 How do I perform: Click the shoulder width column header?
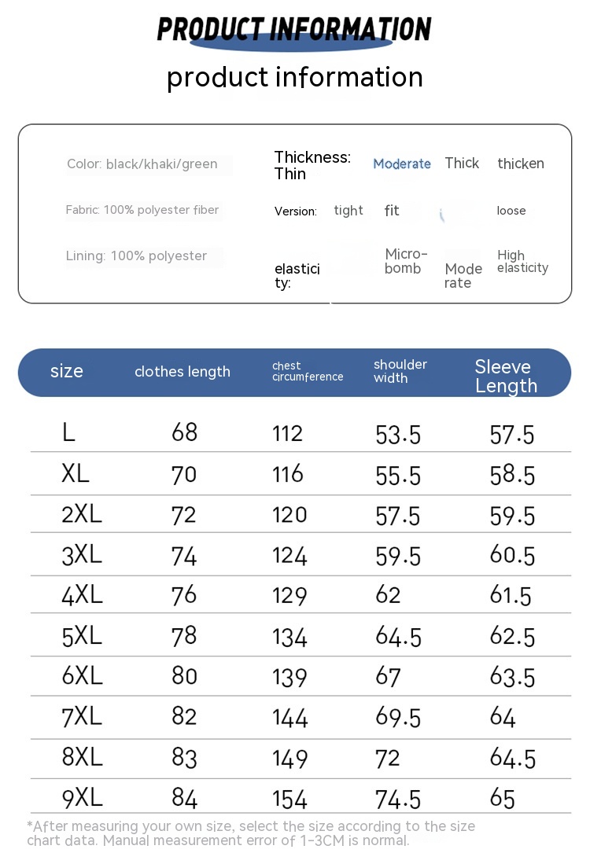[x=400, y=371]
